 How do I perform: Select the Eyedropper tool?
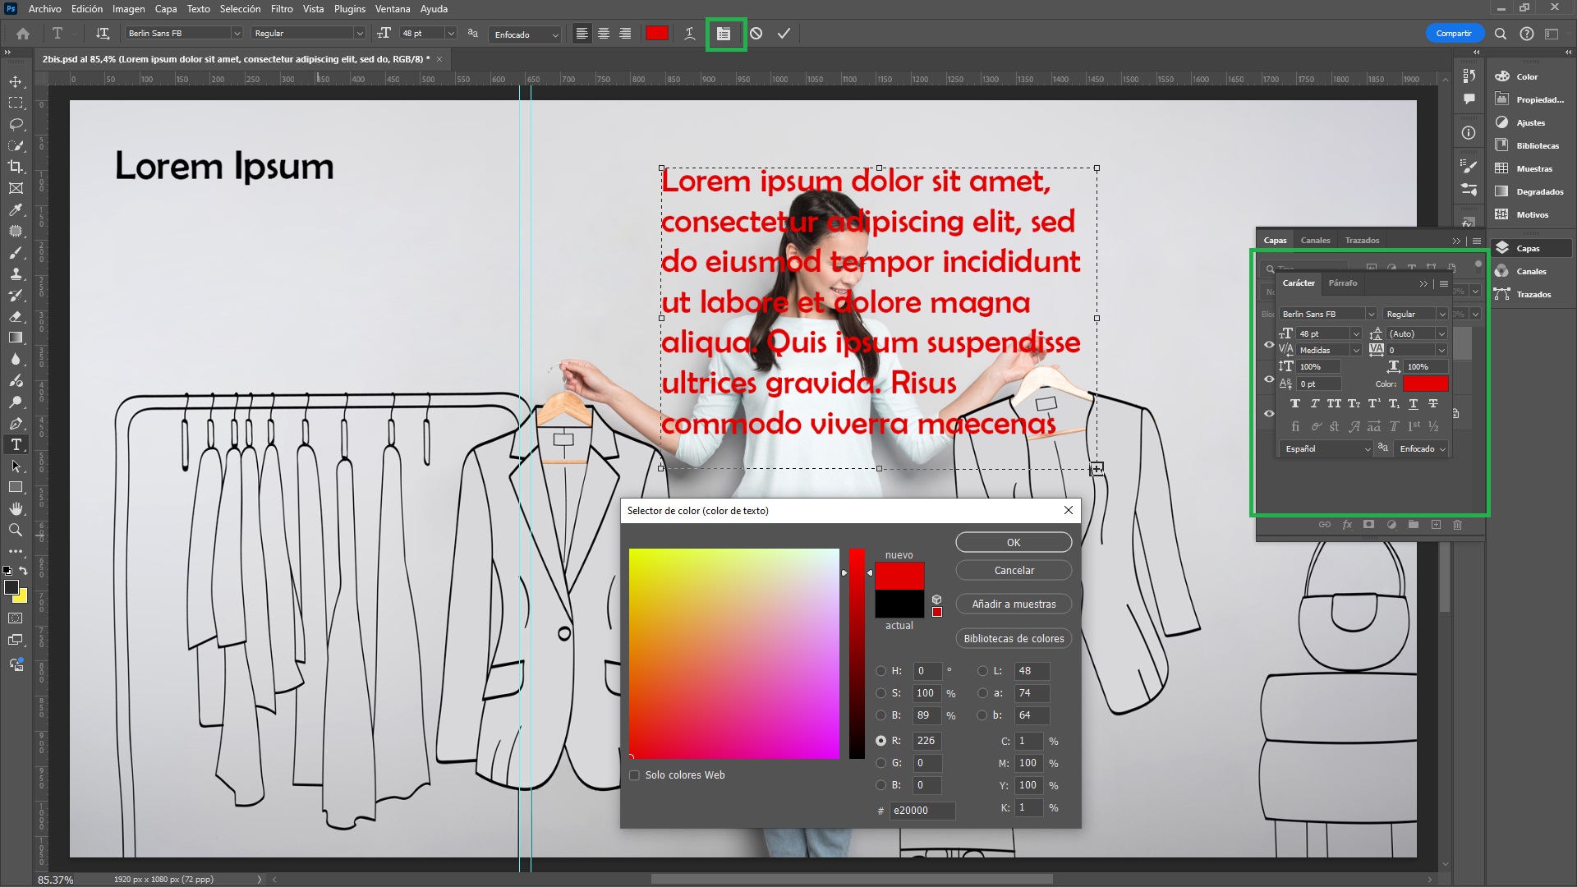point(16,209)
